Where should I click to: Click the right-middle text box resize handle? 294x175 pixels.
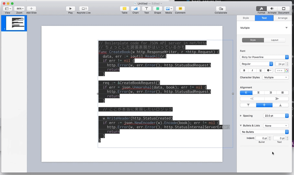pyautogui.click(x=233, y=94)
